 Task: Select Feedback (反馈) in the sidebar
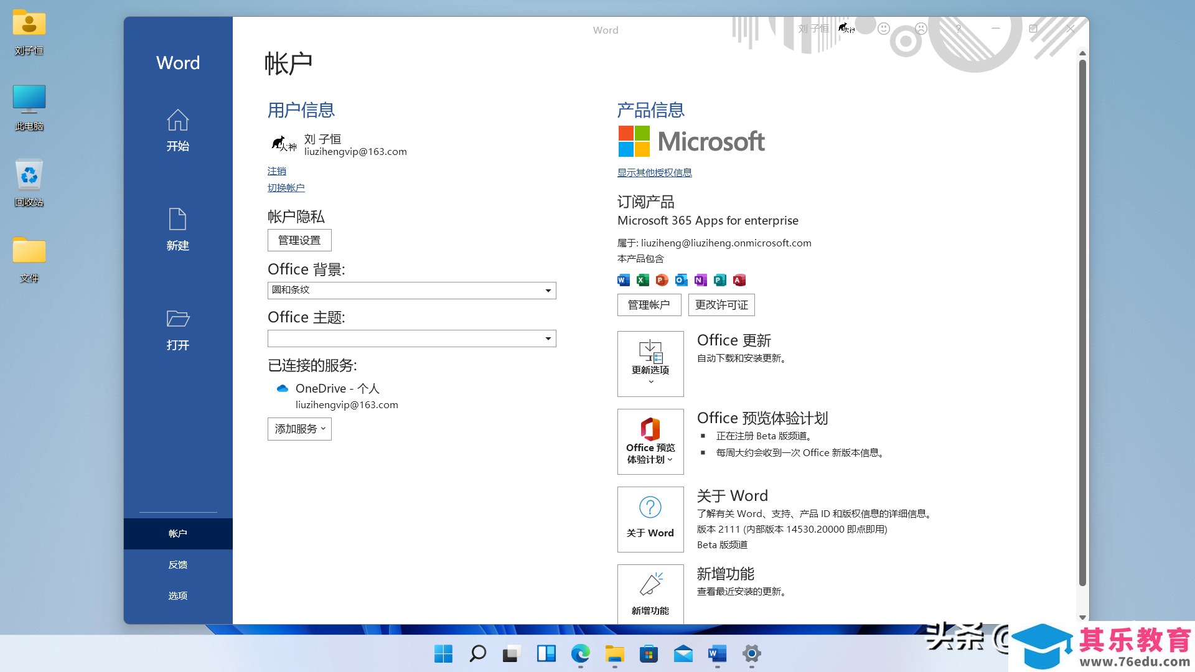coord(177,564)
